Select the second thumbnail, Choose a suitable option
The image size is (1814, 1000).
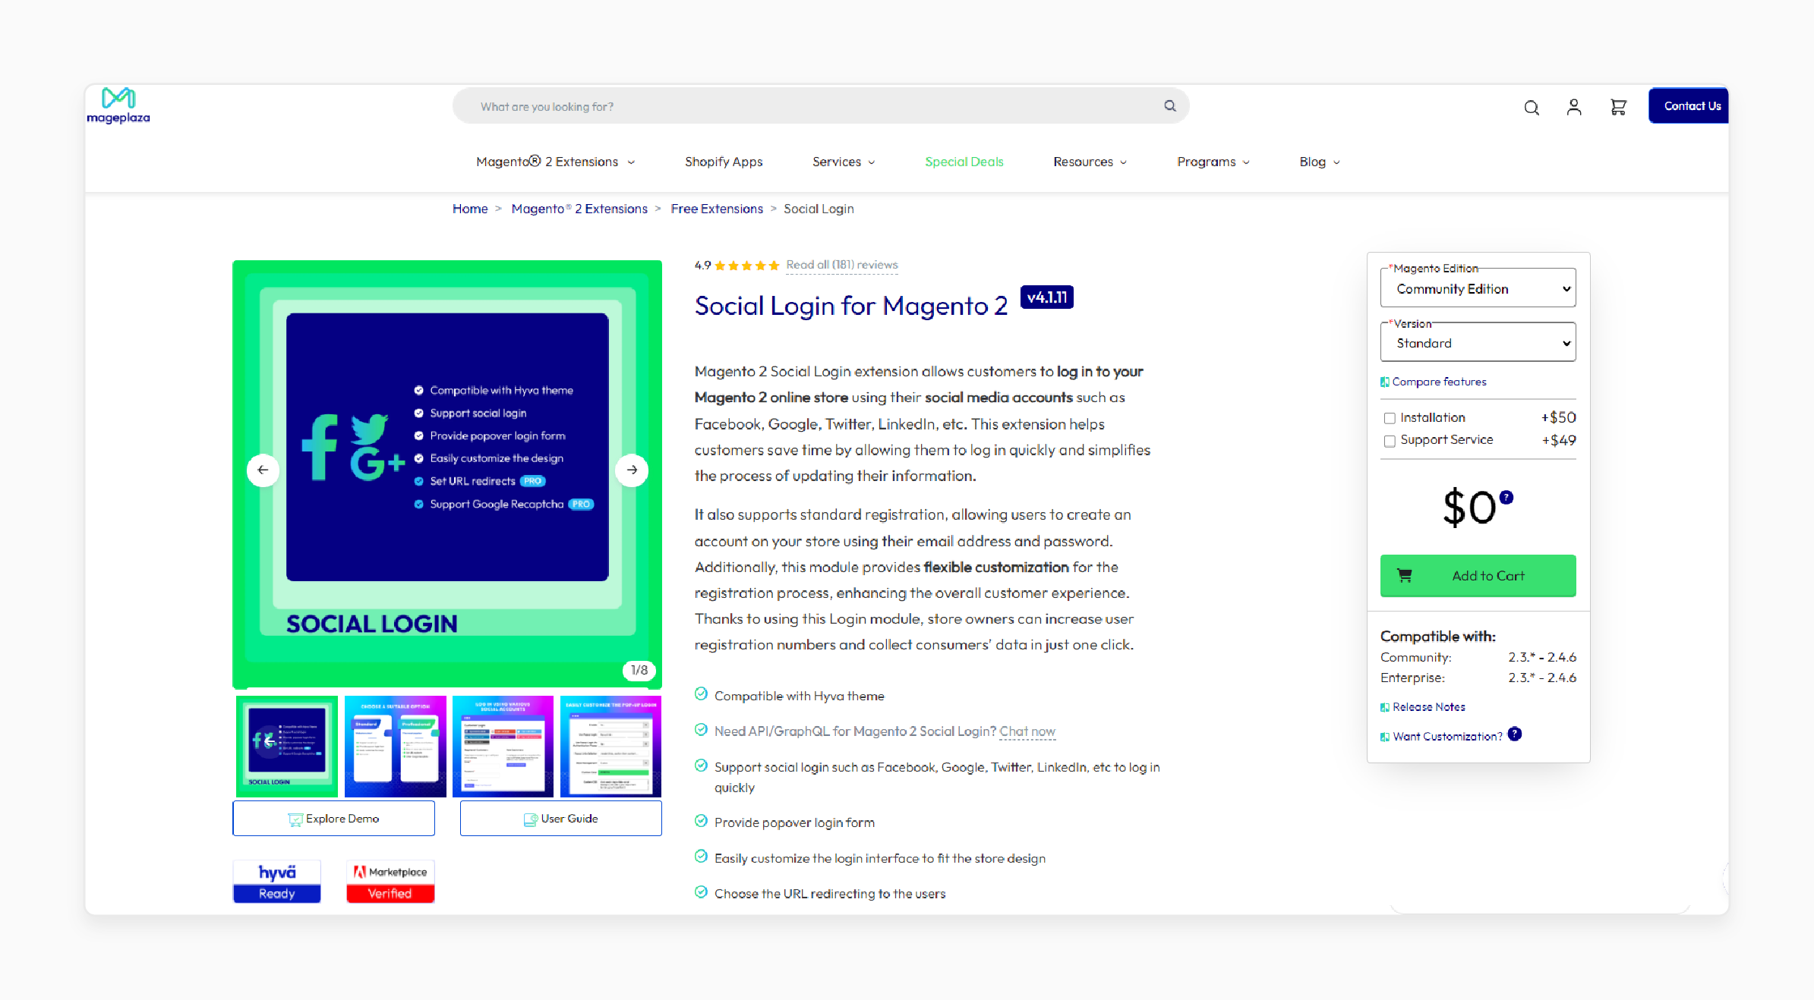coord(395,747)
